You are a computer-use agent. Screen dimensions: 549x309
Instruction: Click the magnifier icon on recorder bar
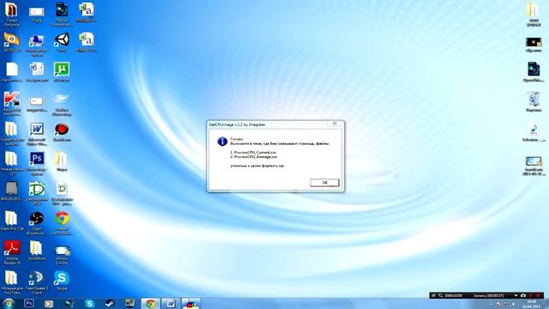coord(440,295)
